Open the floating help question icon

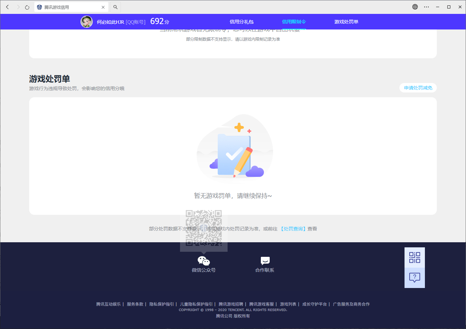coord(414,278)
